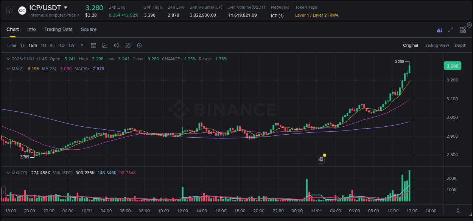
Task: Open the extra timeframes dropdown arrow
Action: click(x=81, y=45)
